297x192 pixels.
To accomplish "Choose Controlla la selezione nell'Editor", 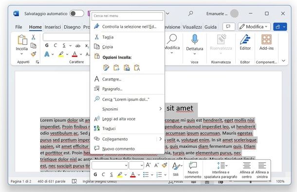I will click(127, 26).
